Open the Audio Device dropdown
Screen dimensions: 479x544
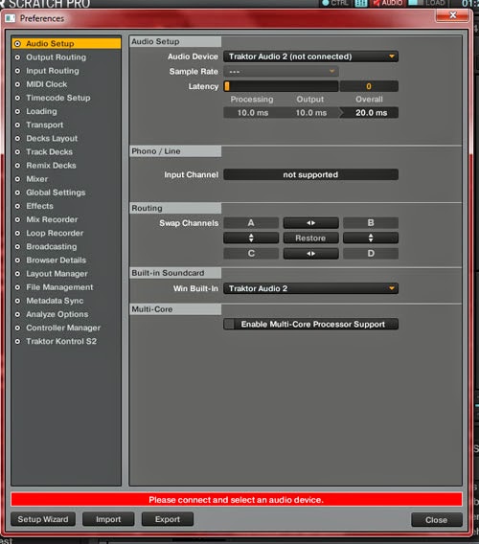coord(310,57)
